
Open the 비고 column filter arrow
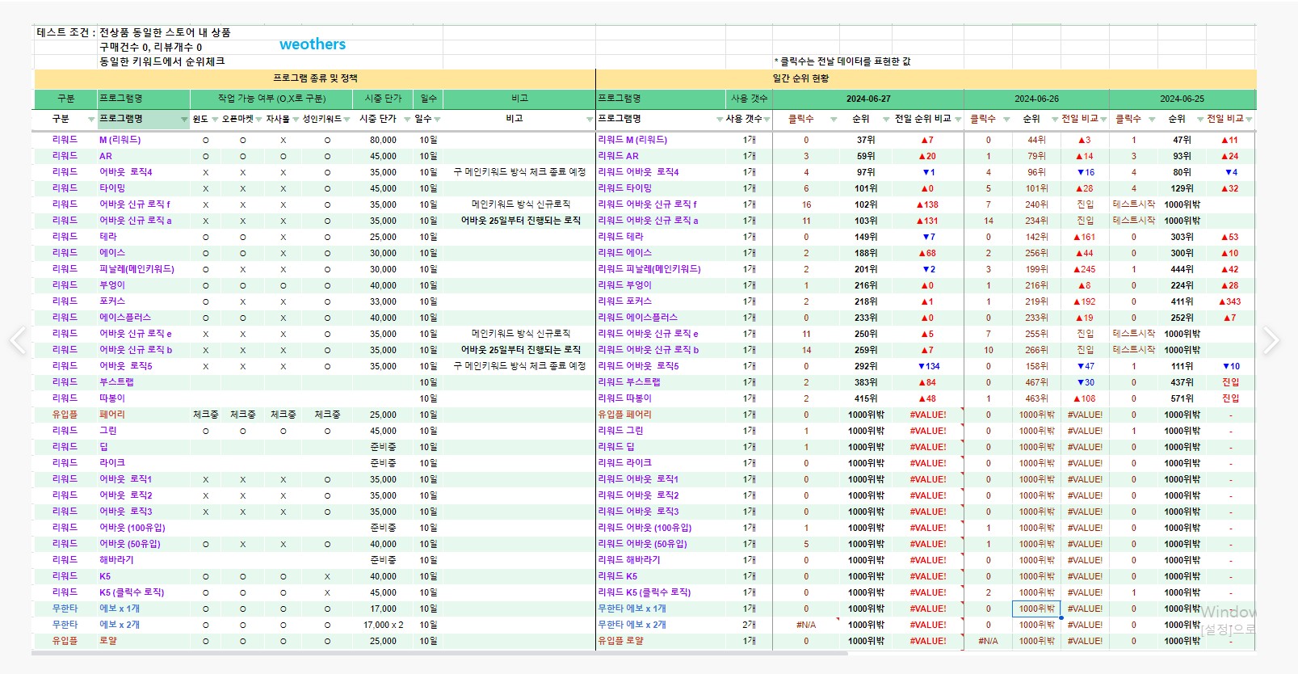590,120
